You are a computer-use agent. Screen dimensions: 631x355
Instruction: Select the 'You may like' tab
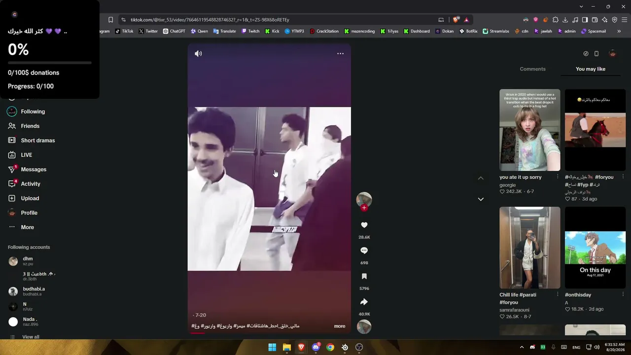[x=591, y=69]
